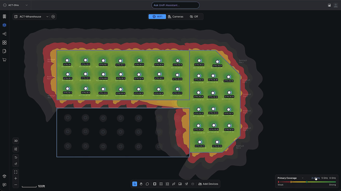
Task: Turn the overlay Off
Action: [194, 17]
